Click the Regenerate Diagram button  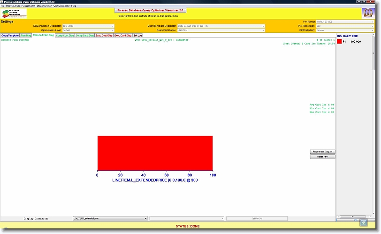323,151
